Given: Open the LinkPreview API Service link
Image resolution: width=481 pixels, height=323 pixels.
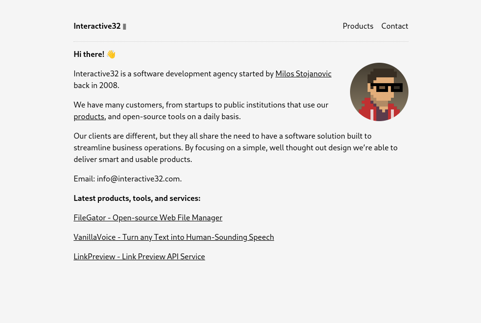Looking at the screenshot, I should click(x=139, y=257).
